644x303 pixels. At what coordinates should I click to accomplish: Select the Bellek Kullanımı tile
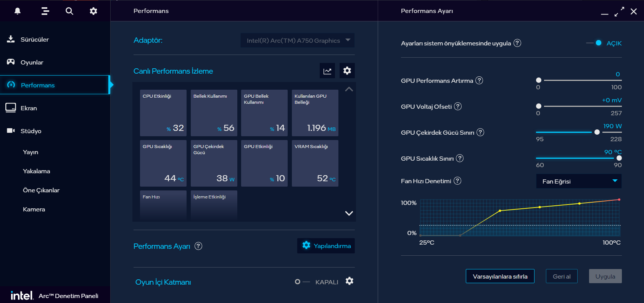point(214,113)
